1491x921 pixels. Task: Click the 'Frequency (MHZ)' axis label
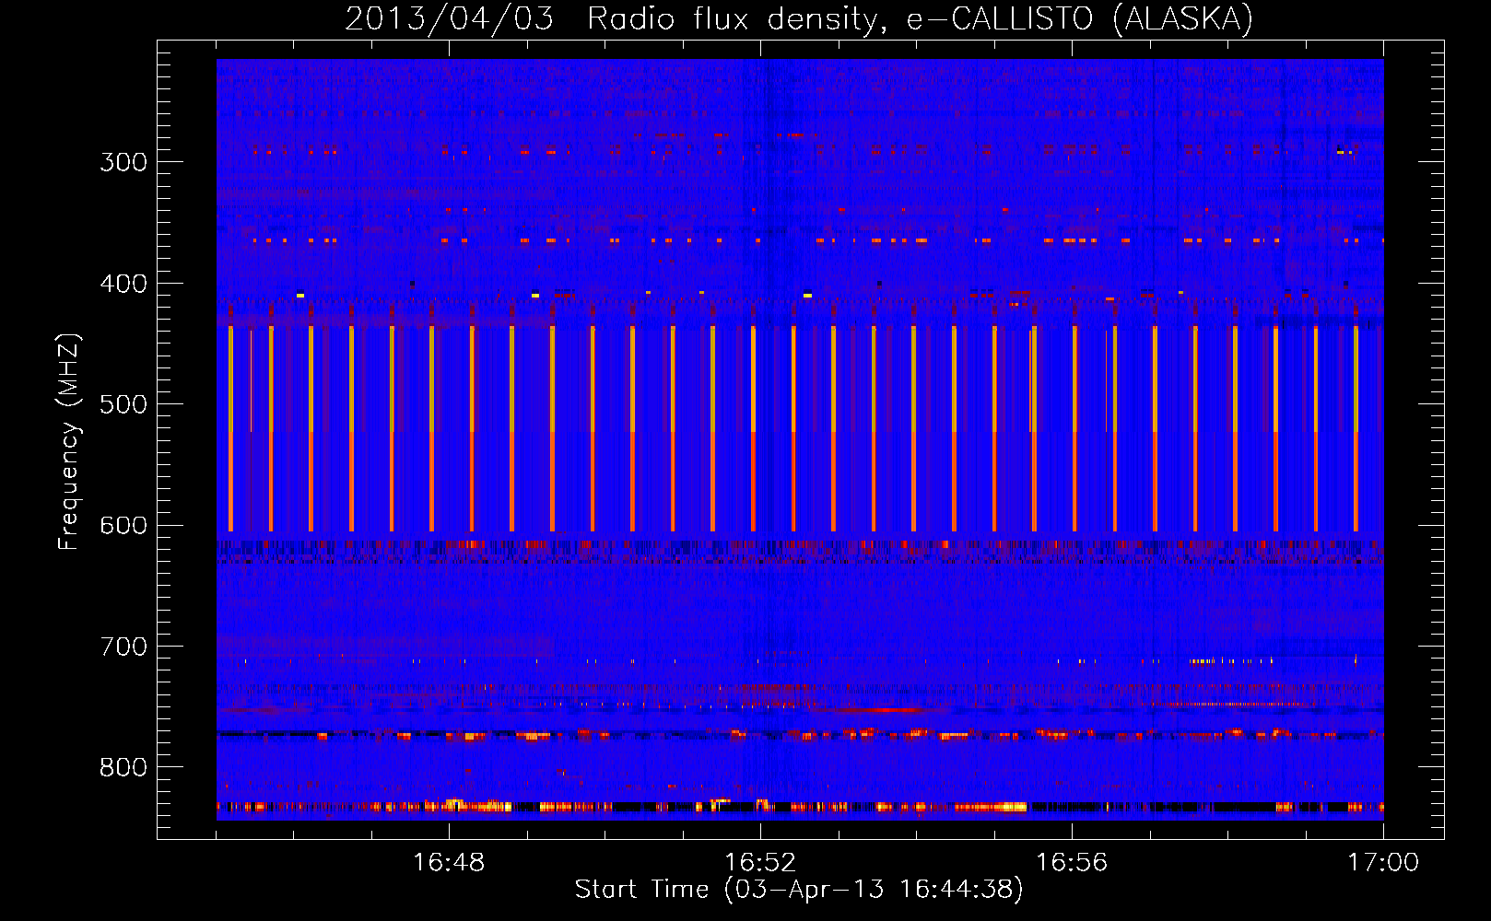pyautogui.click(x=69, y=442)
